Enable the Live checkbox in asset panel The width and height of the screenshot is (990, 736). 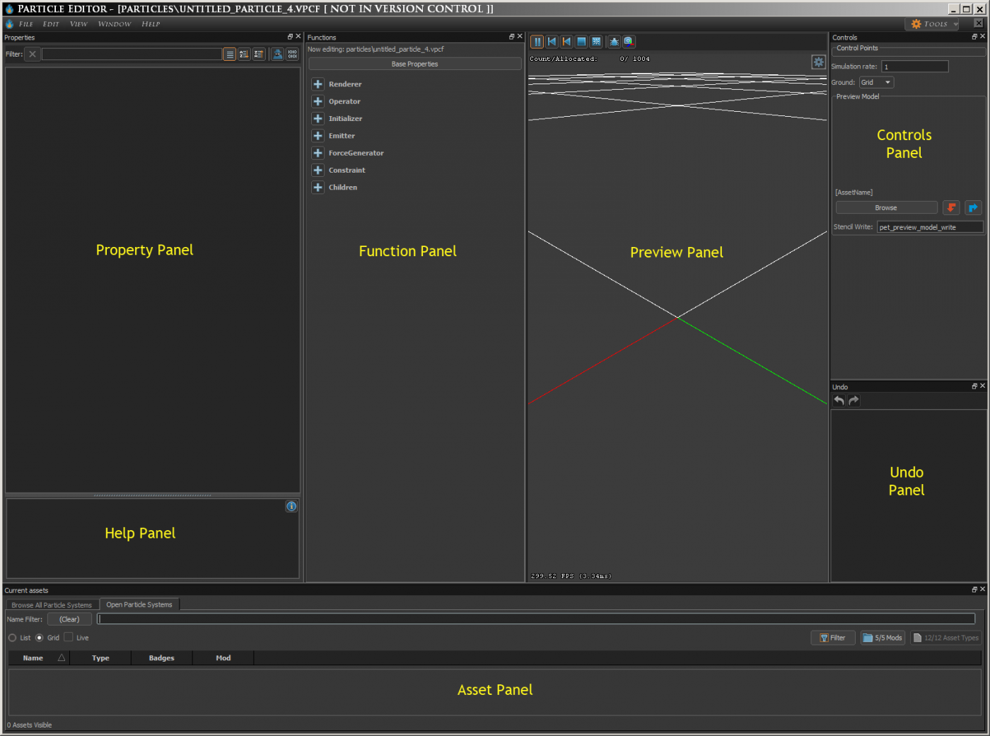69,638
